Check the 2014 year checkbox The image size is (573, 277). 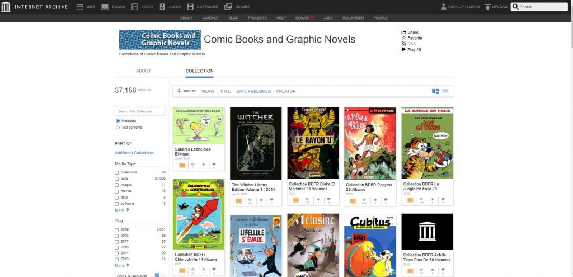tap(116, 253)
